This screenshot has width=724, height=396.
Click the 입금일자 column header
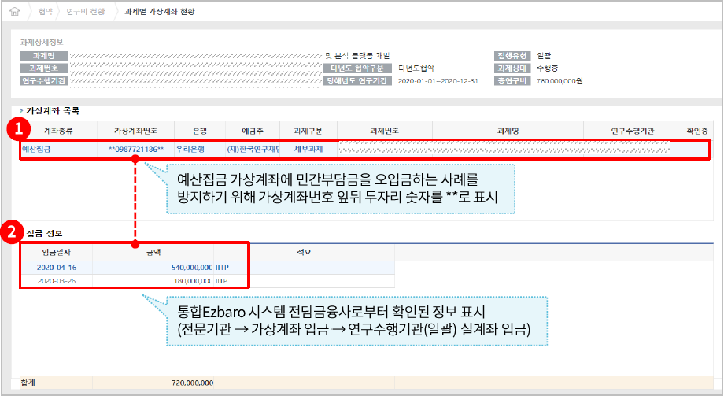coord(57,252)
